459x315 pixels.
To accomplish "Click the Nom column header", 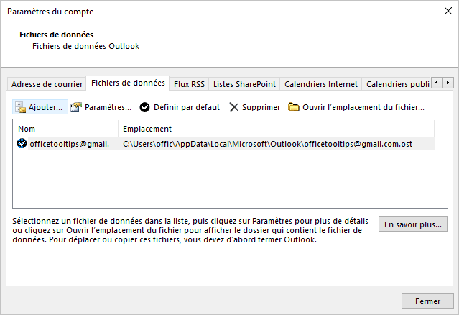I will (65, 129).
